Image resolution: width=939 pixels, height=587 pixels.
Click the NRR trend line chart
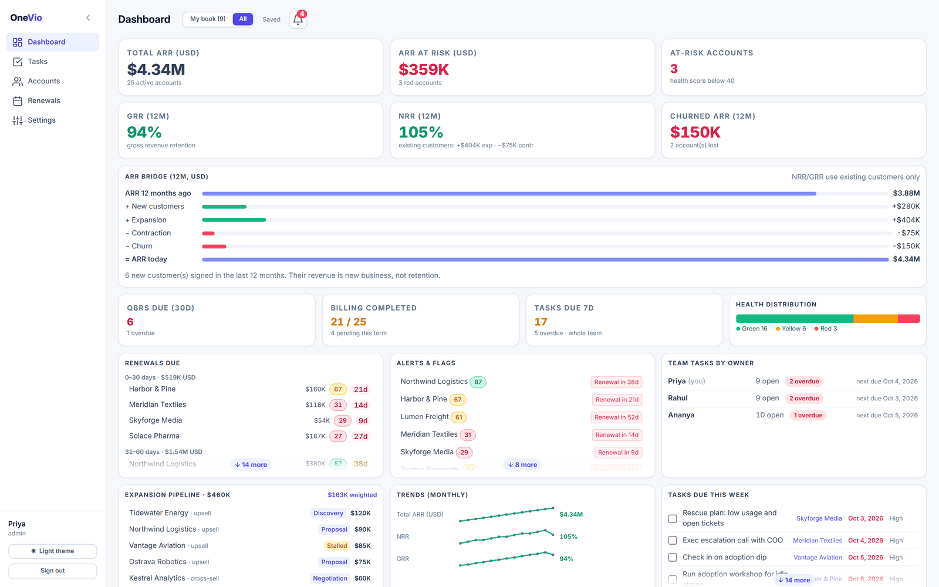coord(506,537)
